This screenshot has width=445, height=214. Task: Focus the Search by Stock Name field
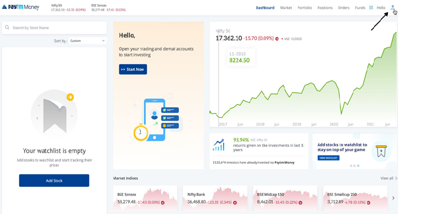[x=54, y=28]
